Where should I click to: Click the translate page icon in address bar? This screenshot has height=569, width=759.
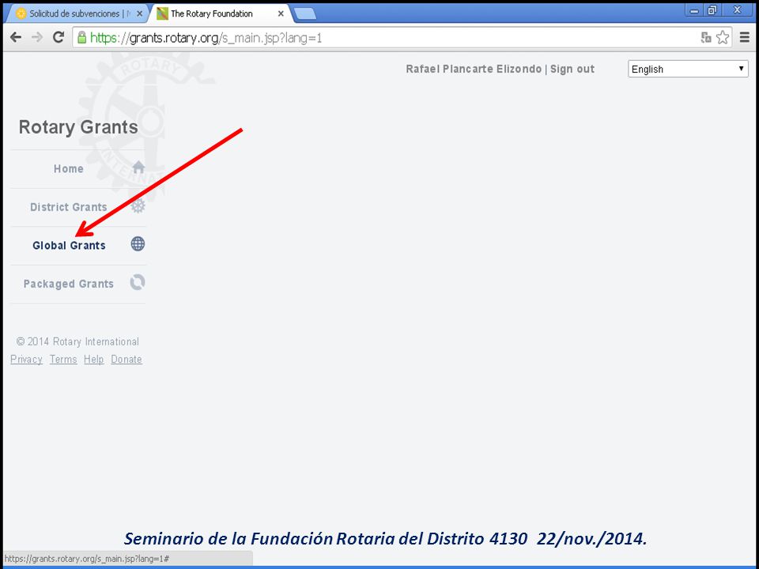pyautogui.click(x=706, y=37)
